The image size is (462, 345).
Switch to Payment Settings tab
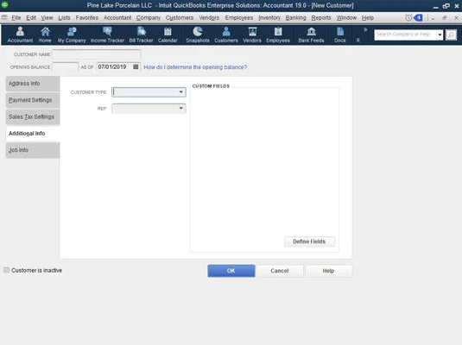tap(33, 100)
